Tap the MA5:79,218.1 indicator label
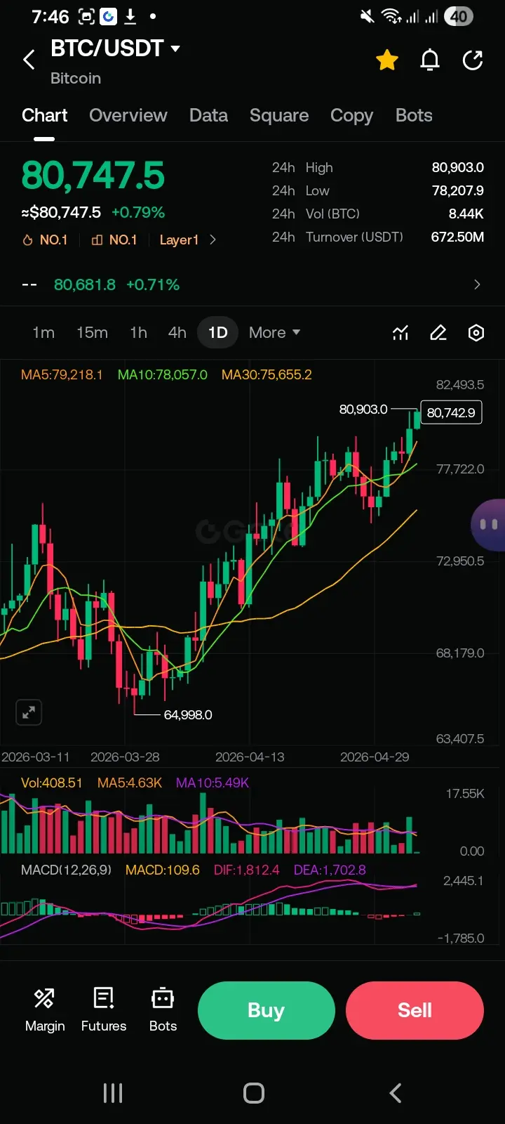 tap(62, 374)
